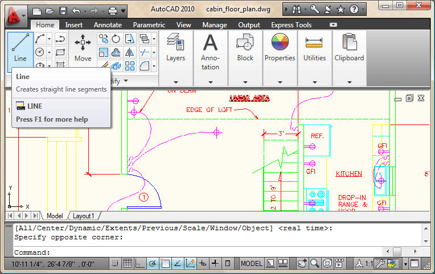Open the Favorites star icon
Screen dimensions: 435x274
point(340,10)
